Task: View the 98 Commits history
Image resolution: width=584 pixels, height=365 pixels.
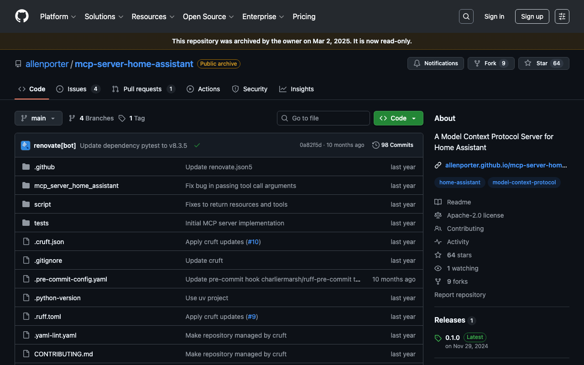Action: 393,145
